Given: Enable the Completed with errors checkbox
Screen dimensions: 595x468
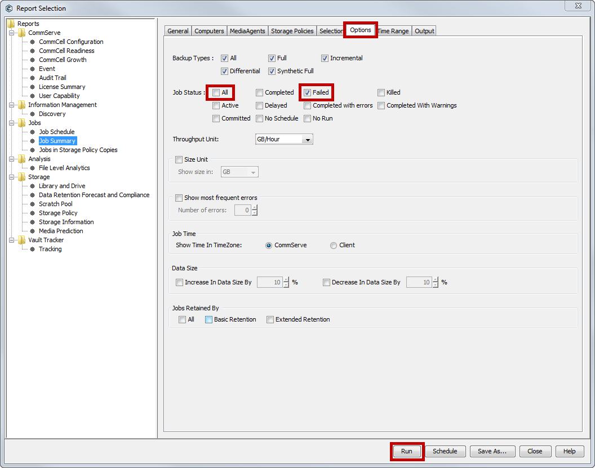Looking at the screenshot, I should (x=308, y=106).
